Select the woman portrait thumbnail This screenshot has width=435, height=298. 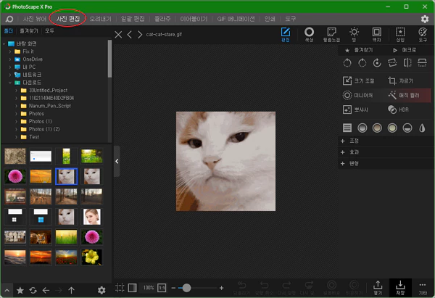pos(92,217)
